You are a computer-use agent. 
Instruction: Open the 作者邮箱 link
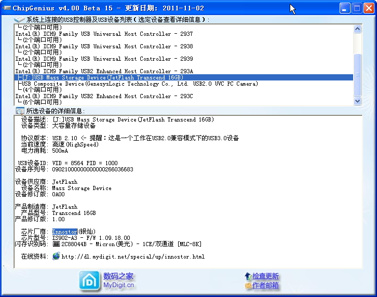point(265,286)
